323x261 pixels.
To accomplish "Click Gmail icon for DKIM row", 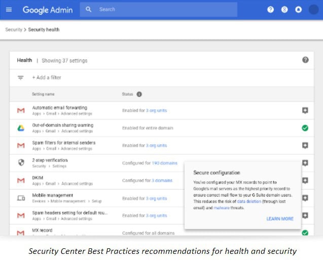I will tap(21, 181).
